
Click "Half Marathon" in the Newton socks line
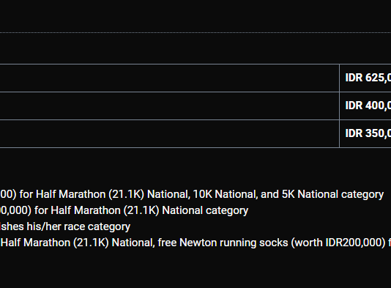click(x=35, y=243)
